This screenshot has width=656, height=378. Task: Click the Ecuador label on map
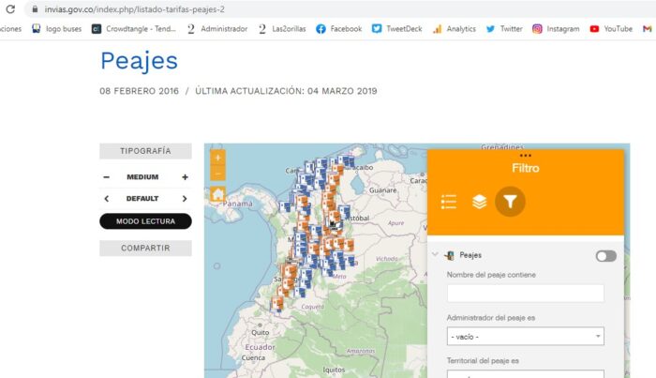260,347
